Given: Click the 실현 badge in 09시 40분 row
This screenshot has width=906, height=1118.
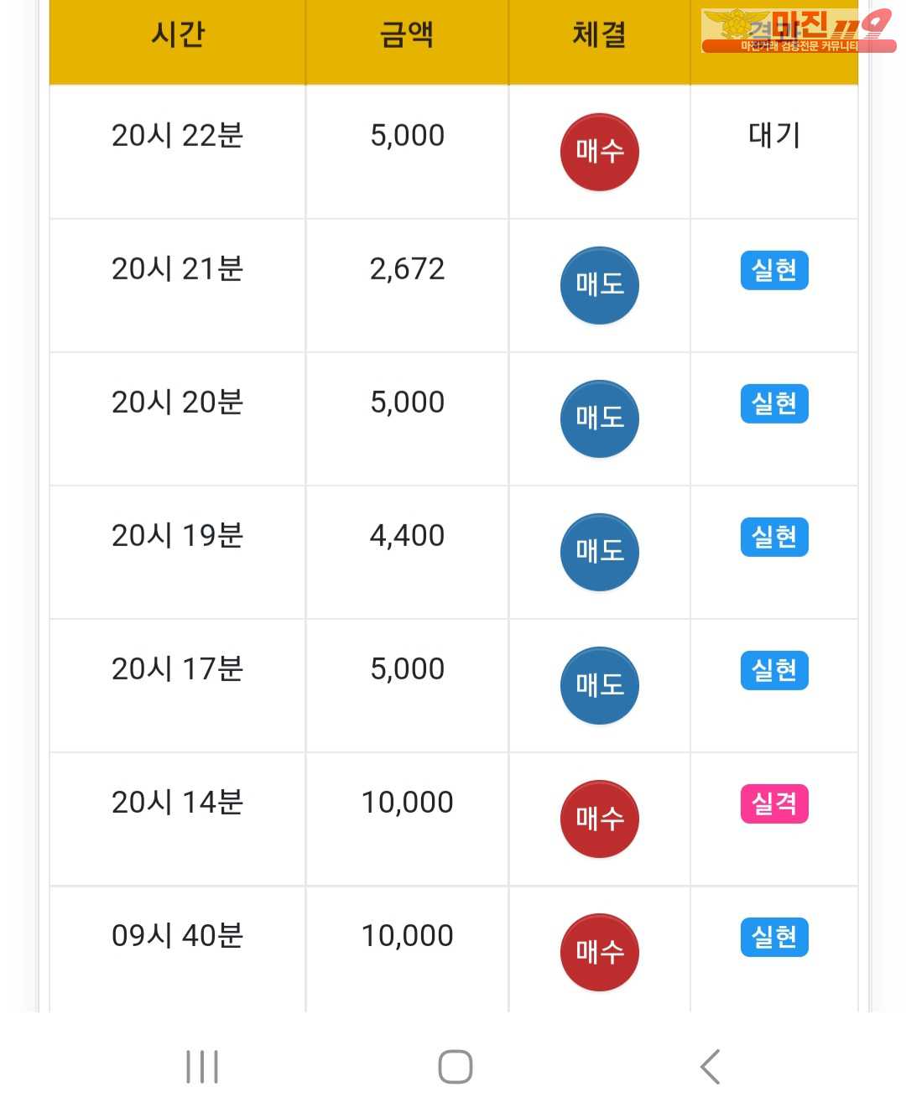Looking at the screenshot, I should click(x=774, y=937).
